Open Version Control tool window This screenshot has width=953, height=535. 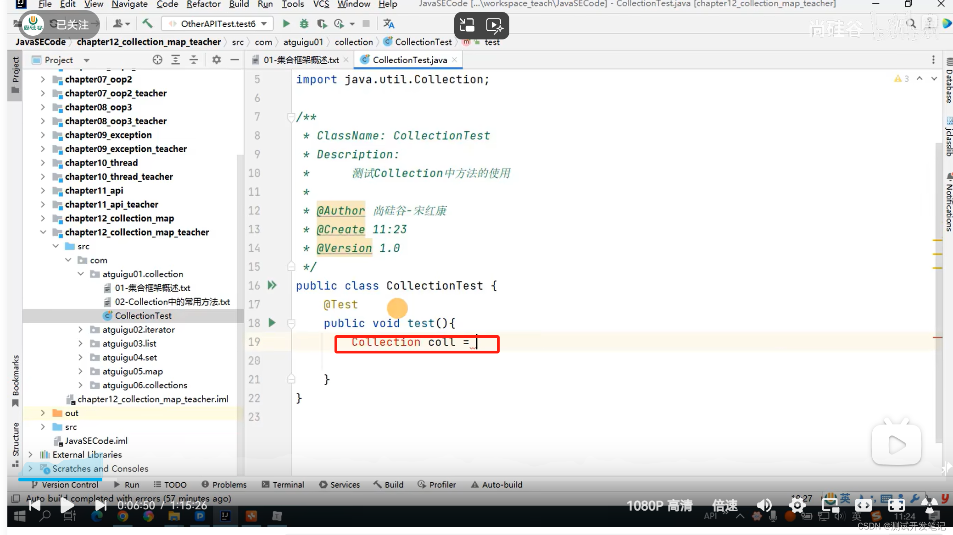65,485
